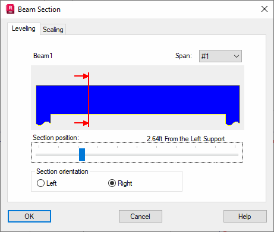Open the Span dropdown showing #1
Image resolution: width=274 pixels, height=232 pixels.
coord(221,56)
